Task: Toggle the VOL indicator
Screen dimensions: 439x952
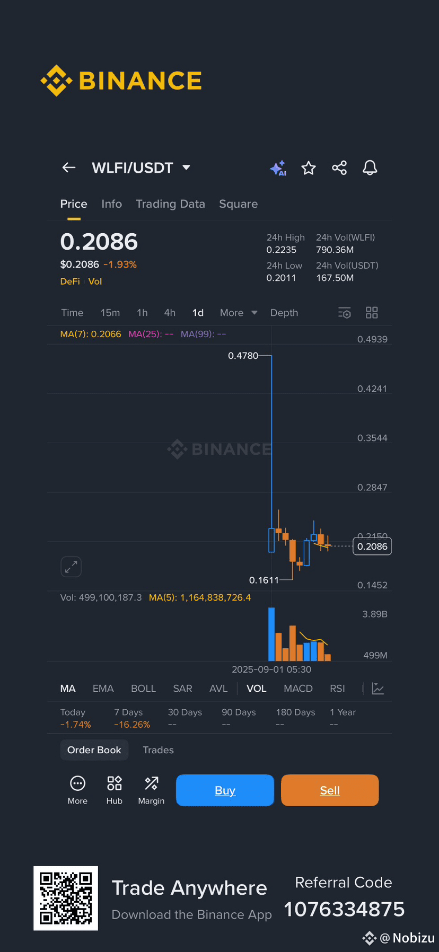Action: [x=257, y=689]
